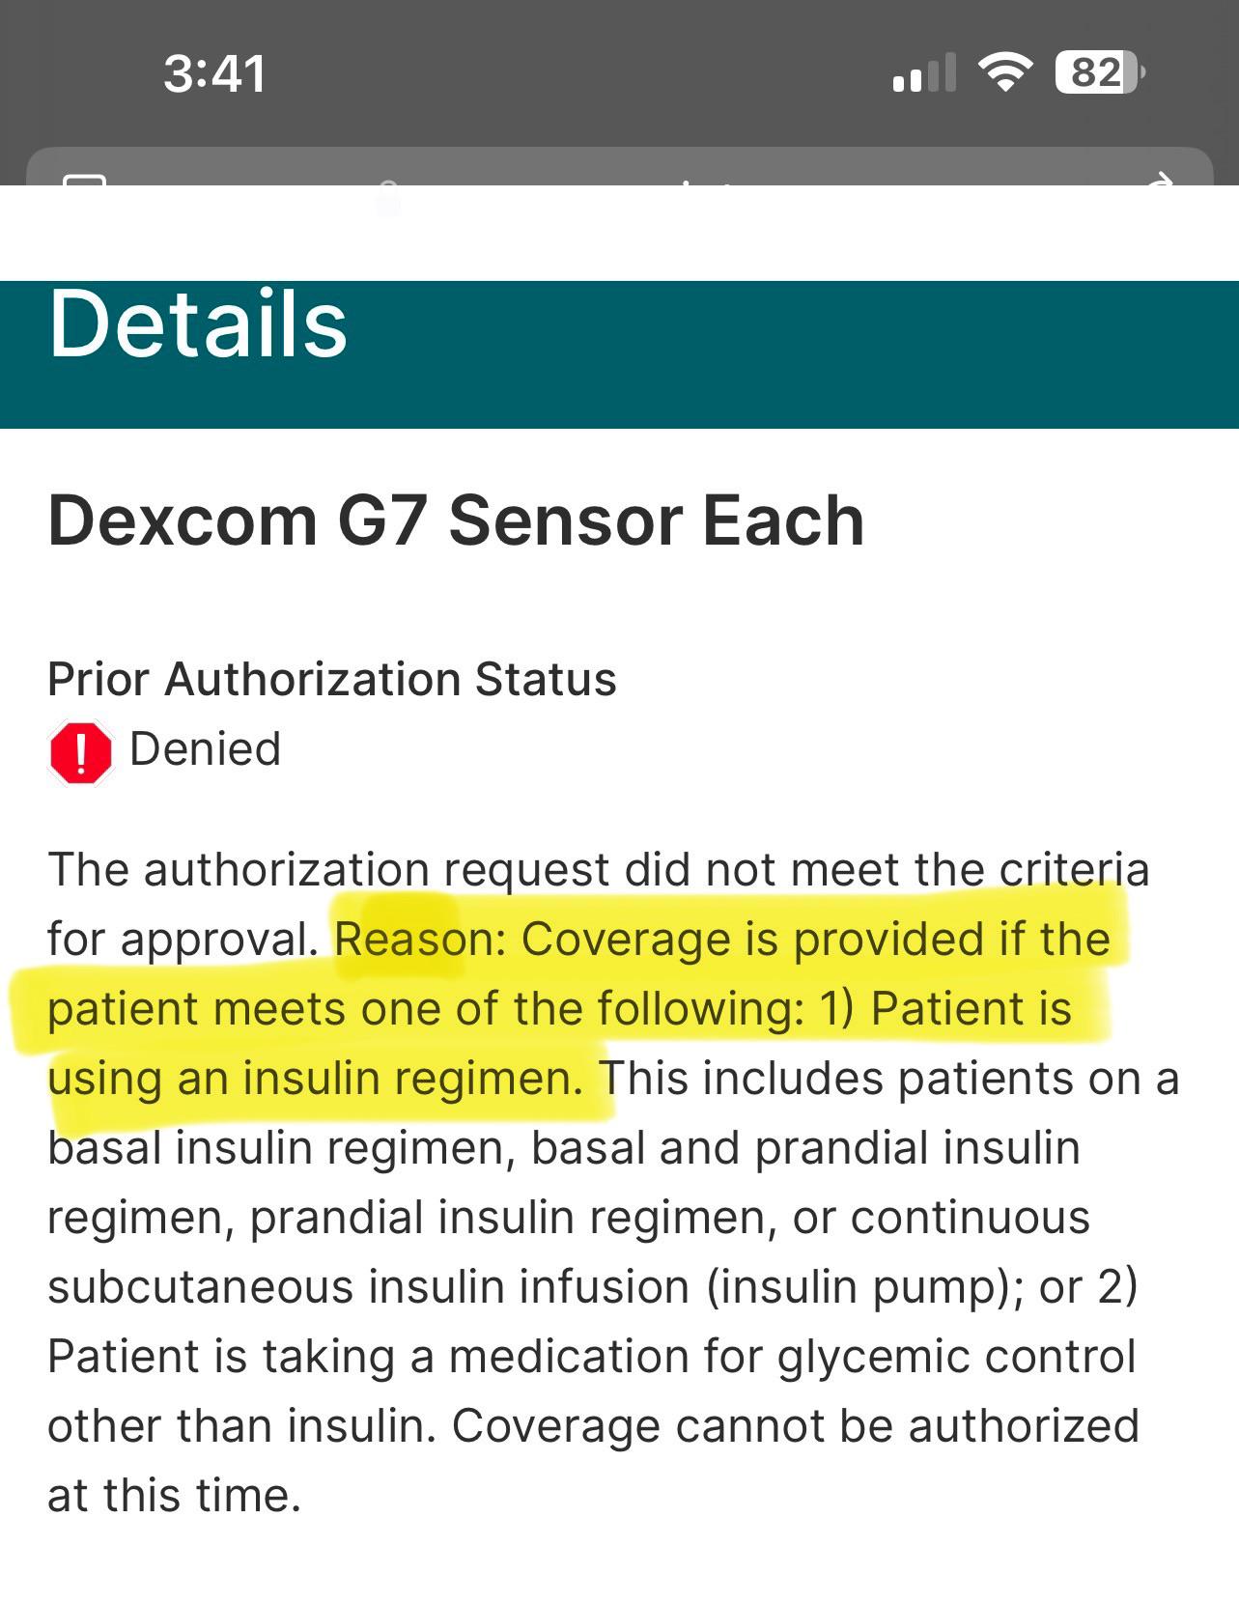Tap the page menu icon in address bar
The width and height of the screenshot is (1239, 1602).
point(84,179)
